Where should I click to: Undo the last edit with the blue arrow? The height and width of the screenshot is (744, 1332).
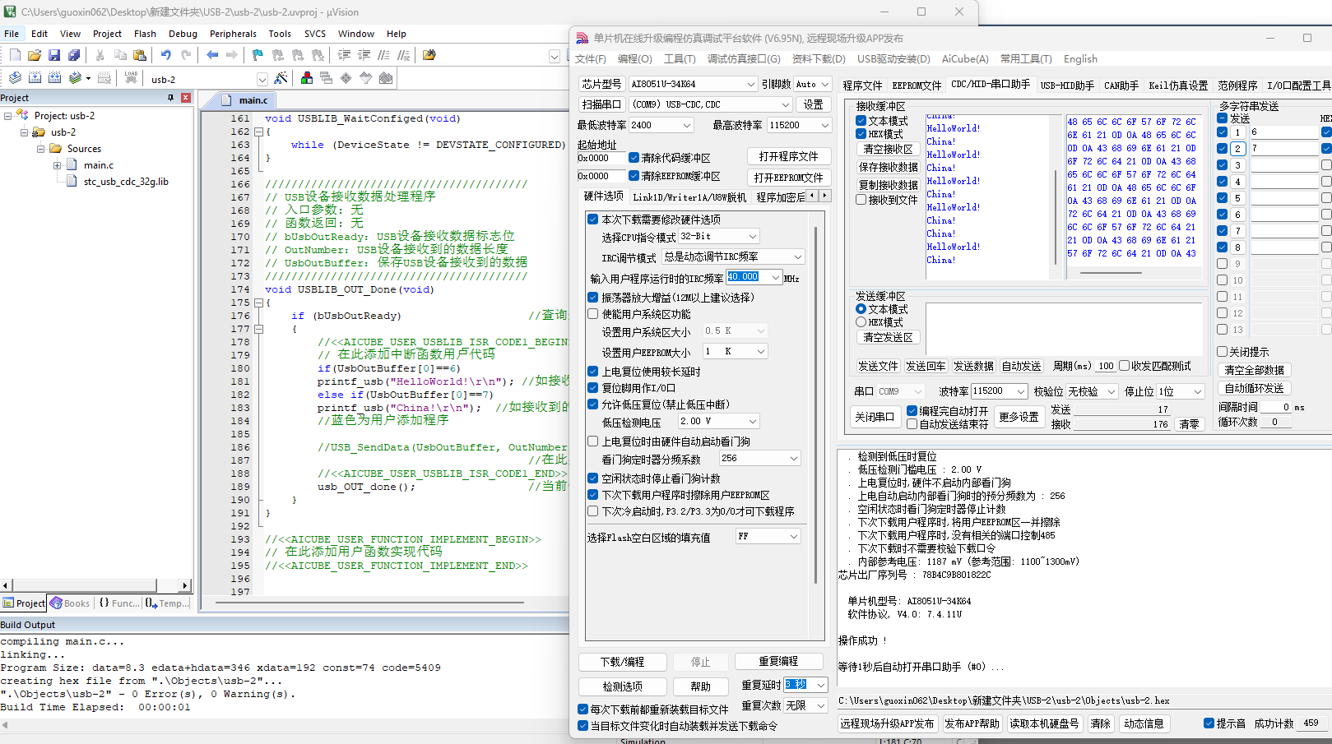click(x=166, y=55)
